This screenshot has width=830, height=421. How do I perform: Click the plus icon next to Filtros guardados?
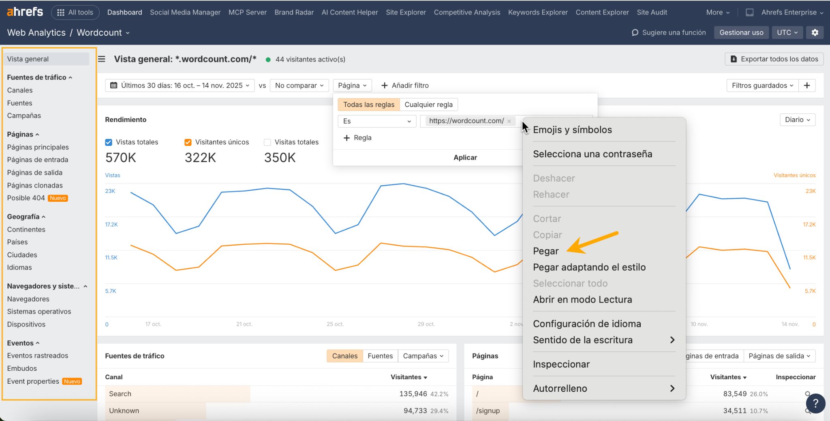click(807, 85)
